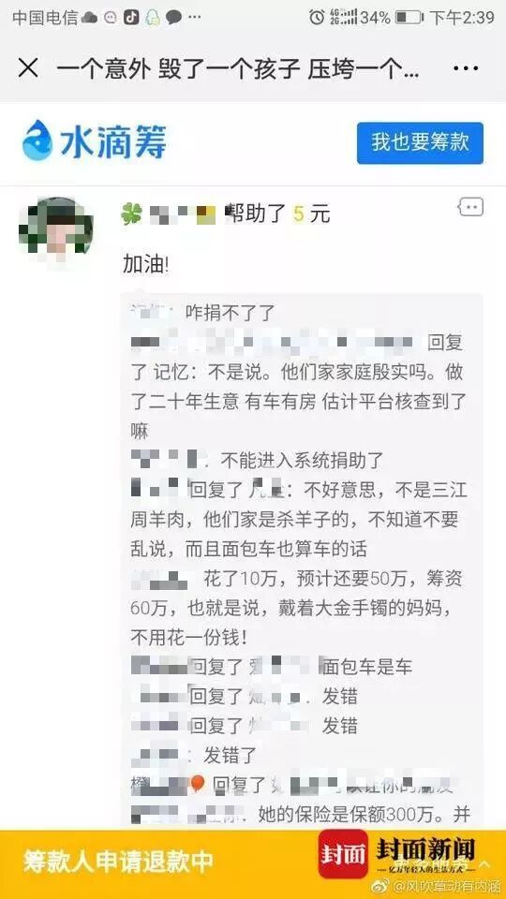
Task: Select the 咋捐不了了 comment
Action: point(231,313)
